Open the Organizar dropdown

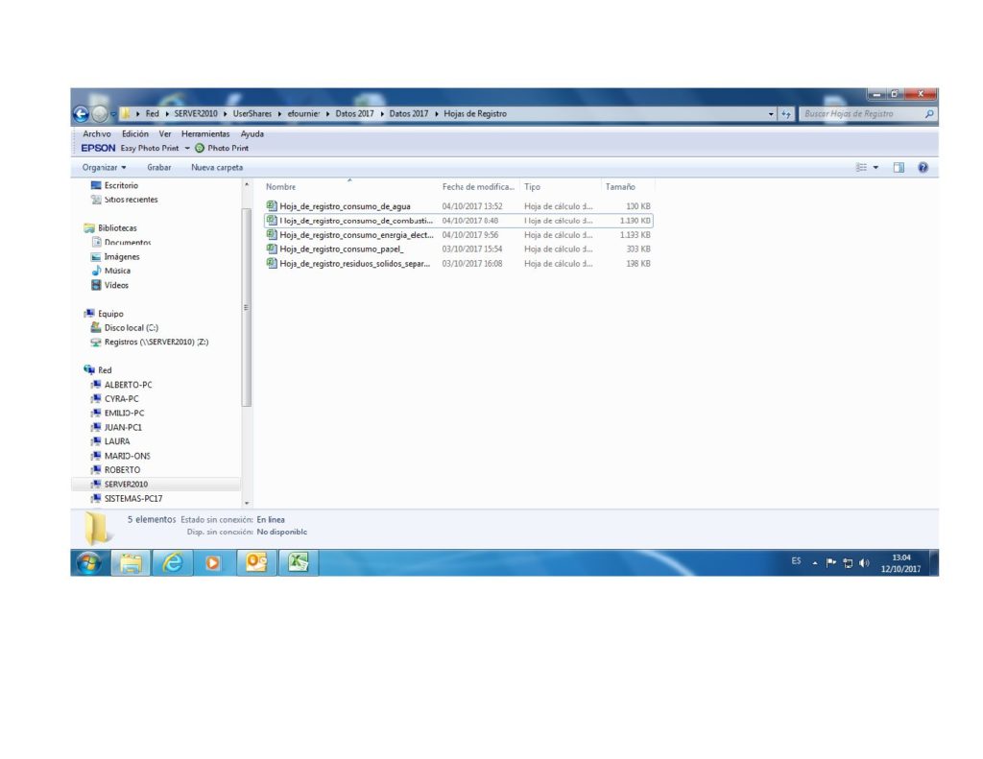tap(104, 167)
